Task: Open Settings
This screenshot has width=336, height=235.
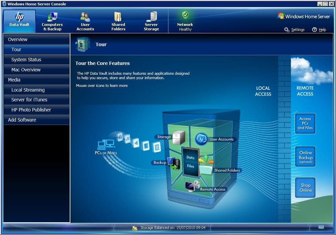Action: (x=295, y=30)
